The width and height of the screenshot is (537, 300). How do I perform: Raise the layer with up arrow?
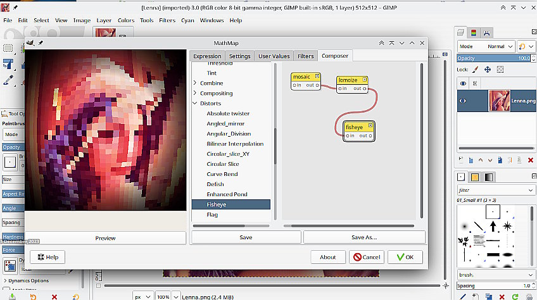481,160
